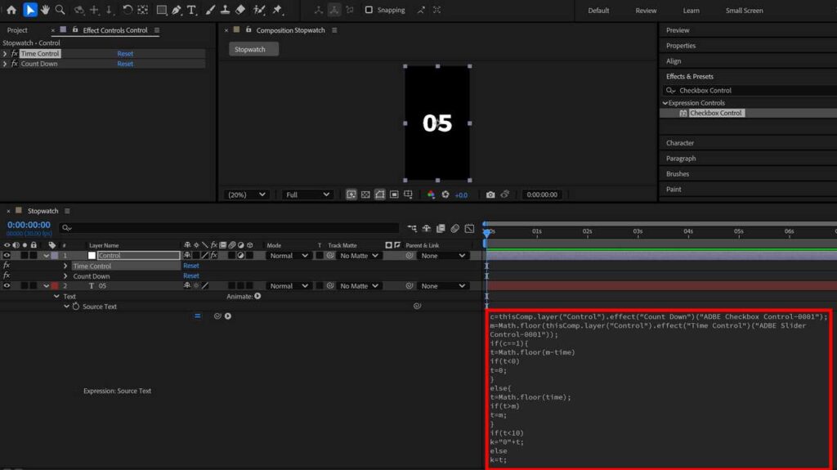This screenshot has width=837, height=470.
Task: Switch to the Small Screen workspace
Action: [744, 10]
